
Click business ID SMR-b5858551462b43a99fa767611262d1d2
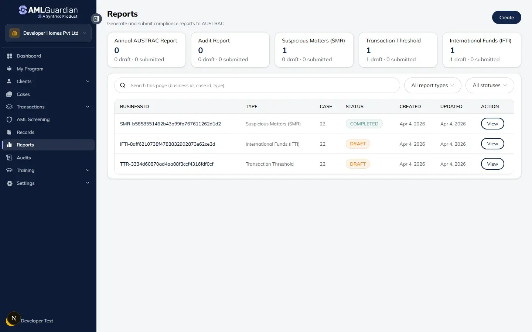point(170,124)
